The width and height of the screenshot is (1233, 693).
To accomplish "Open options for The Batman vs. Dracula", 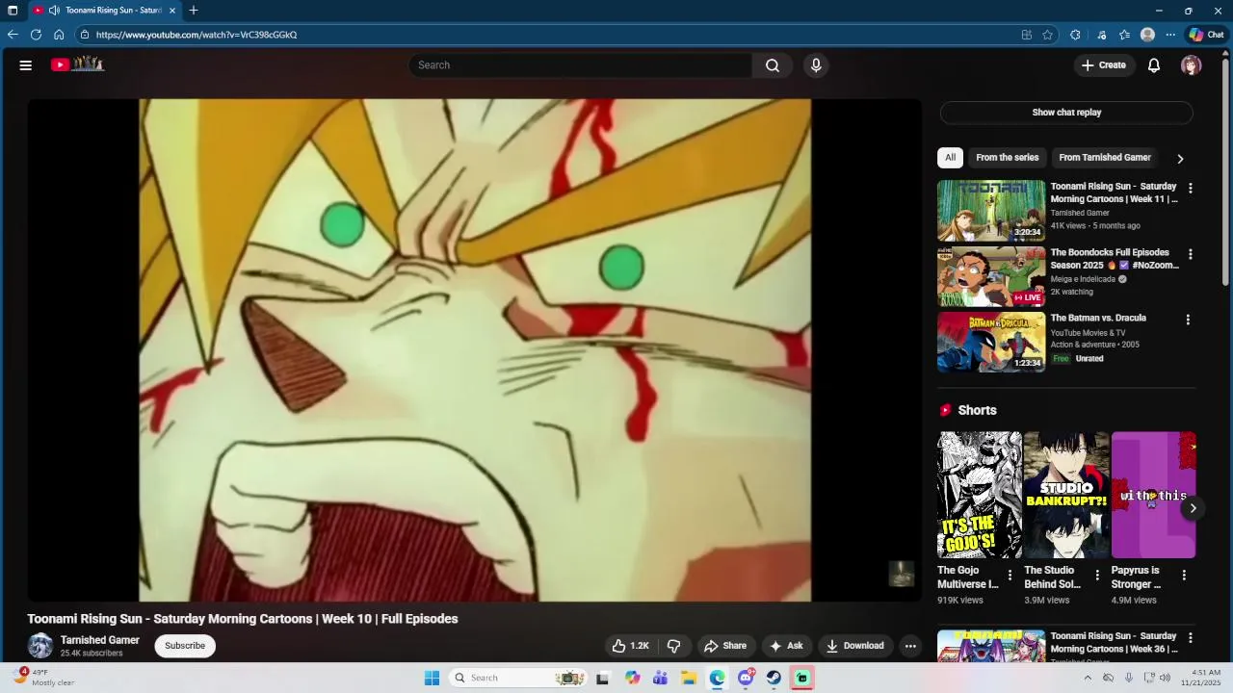I will [1188, 320].
